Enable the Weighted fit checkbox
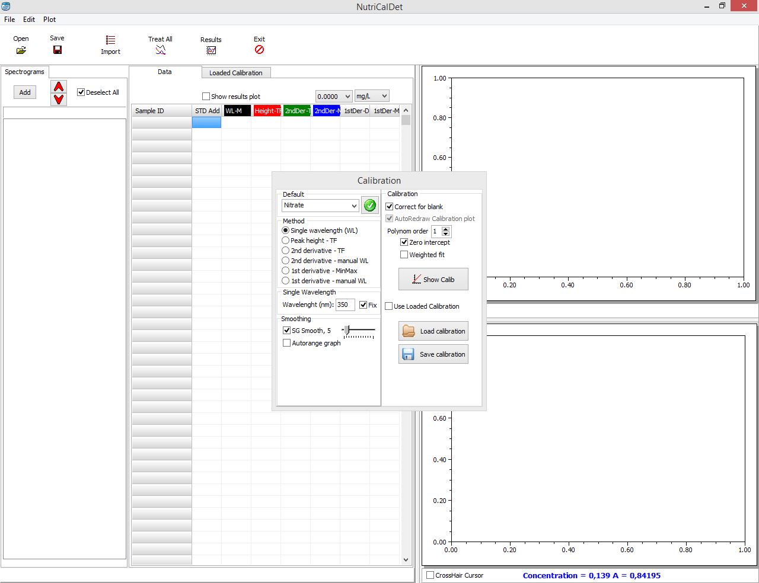Screen dimensions: 759x583 click(x=404, y=255)
